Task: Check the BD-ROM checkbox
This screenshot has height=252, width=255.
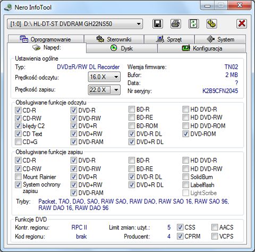Action: point(132,126)
